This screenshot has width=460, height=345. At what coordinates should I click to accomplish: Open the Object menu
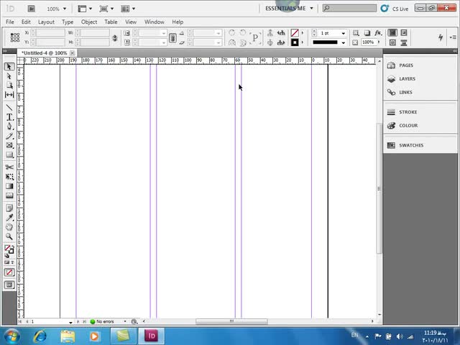[89, 22]
